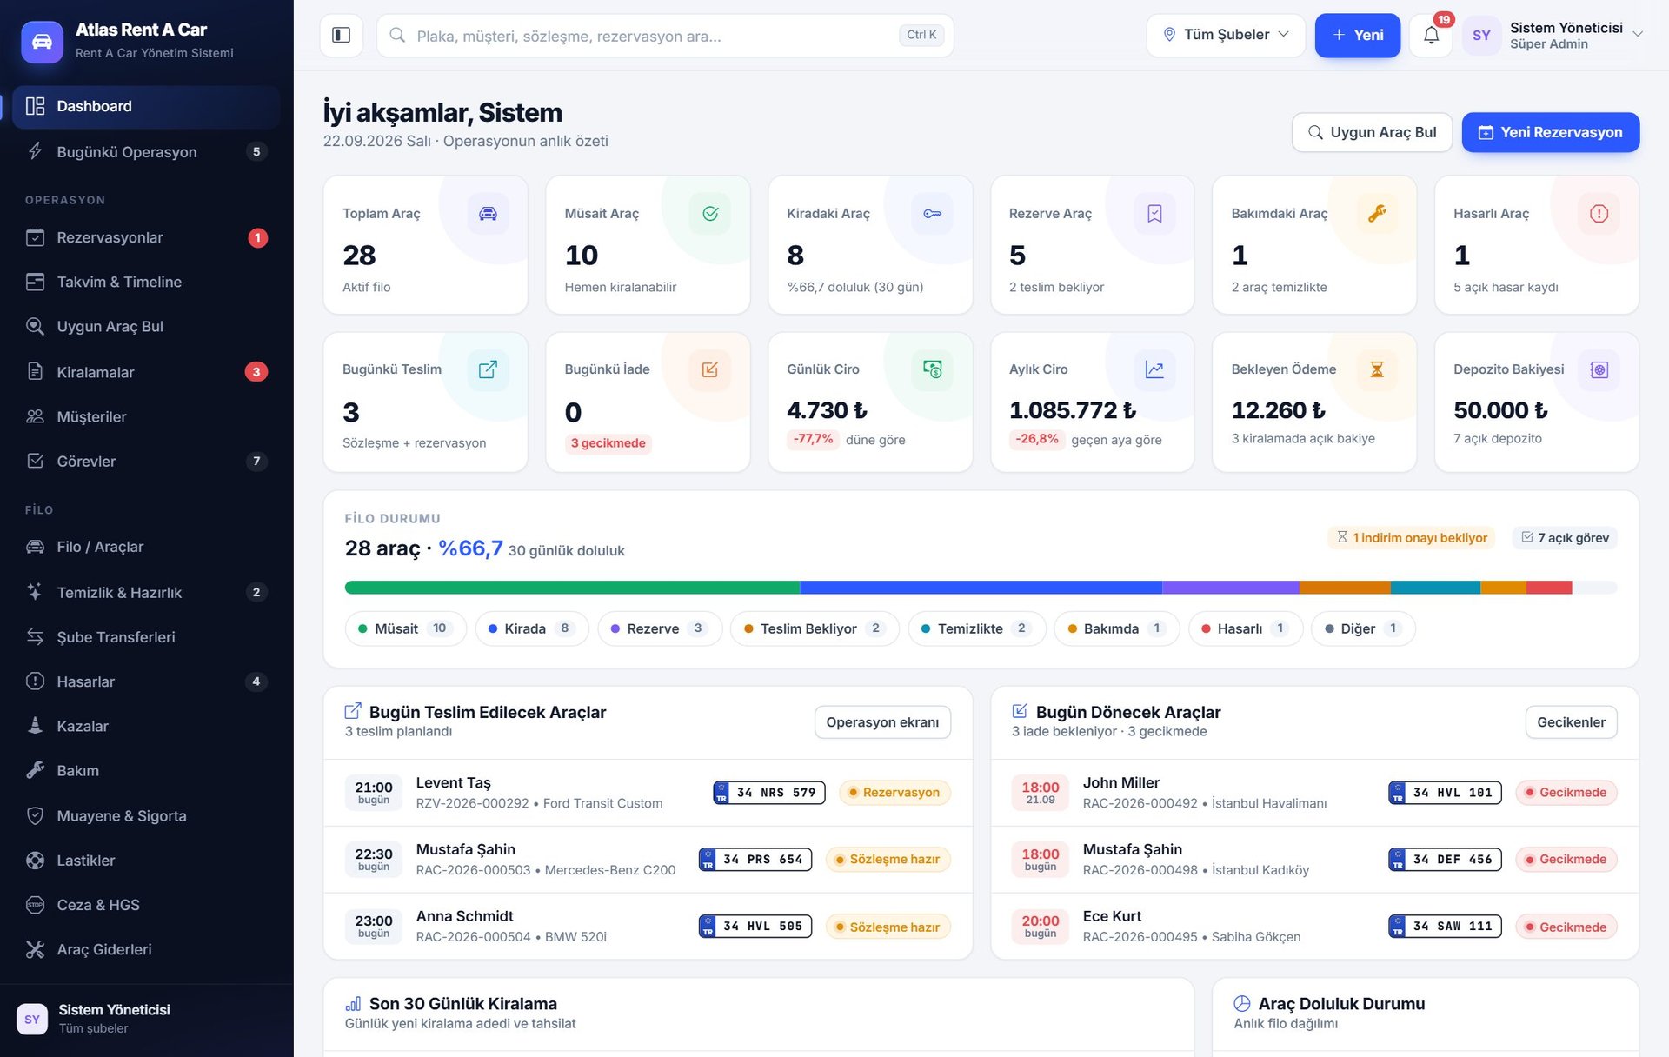The width and height of the screenshot is (1669, 1057).
Task: Click the 7 açık görev chip
Action: tap(1565, 538)
